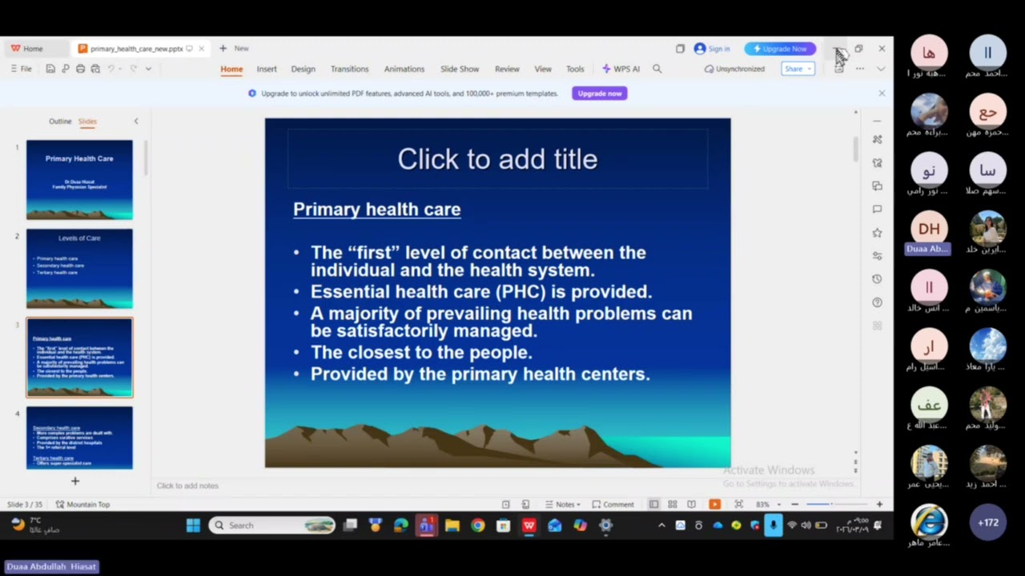Toggle the microphone indicator in system tray
Image resolution: width=1025 pixels, height=576 pixels.
click(x=773, y=526)
